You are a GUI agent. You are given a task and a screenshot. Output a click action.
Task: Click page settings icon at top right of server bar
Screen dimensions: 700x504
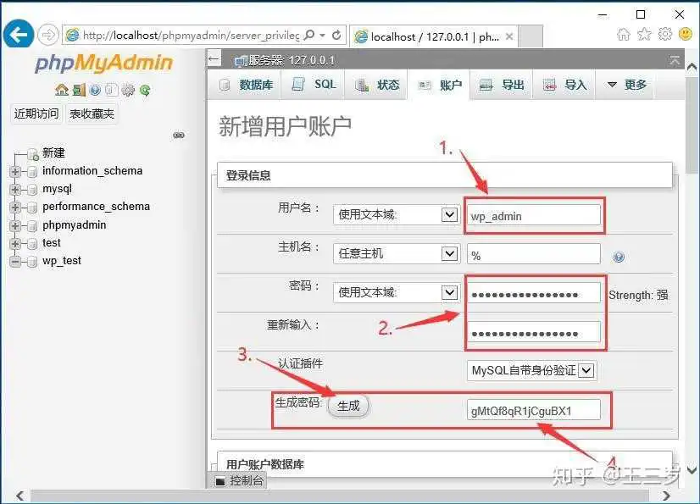[x=675, y=60]
